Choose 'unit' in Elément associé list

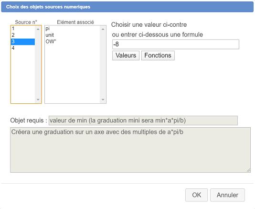coord(73,35)
